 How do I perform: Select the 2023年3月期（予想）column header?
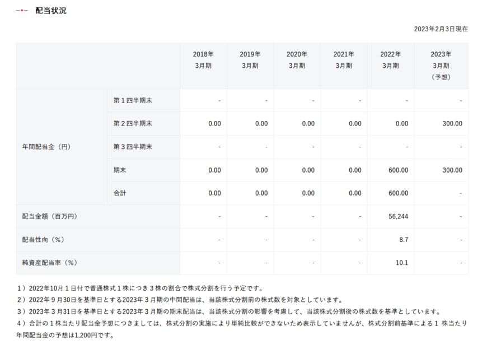click(x=441, y=66)
